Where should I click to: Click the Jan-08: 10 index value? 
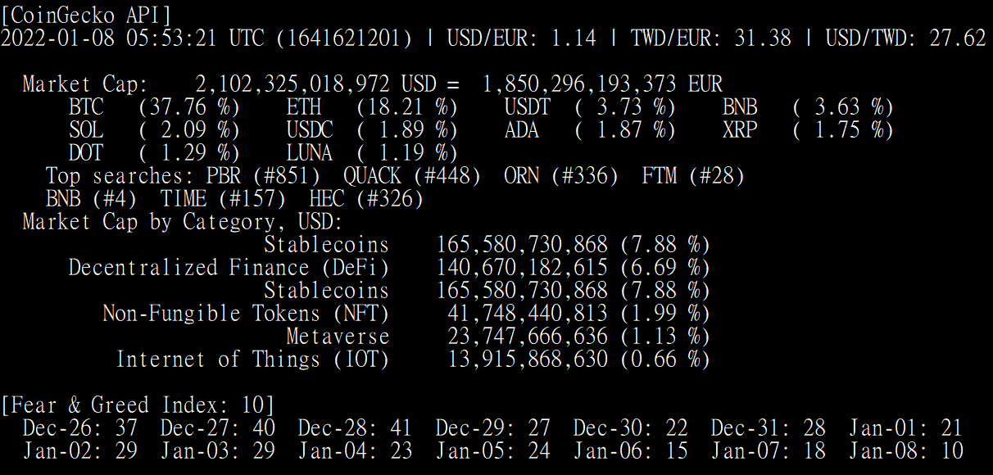(905, 450)
